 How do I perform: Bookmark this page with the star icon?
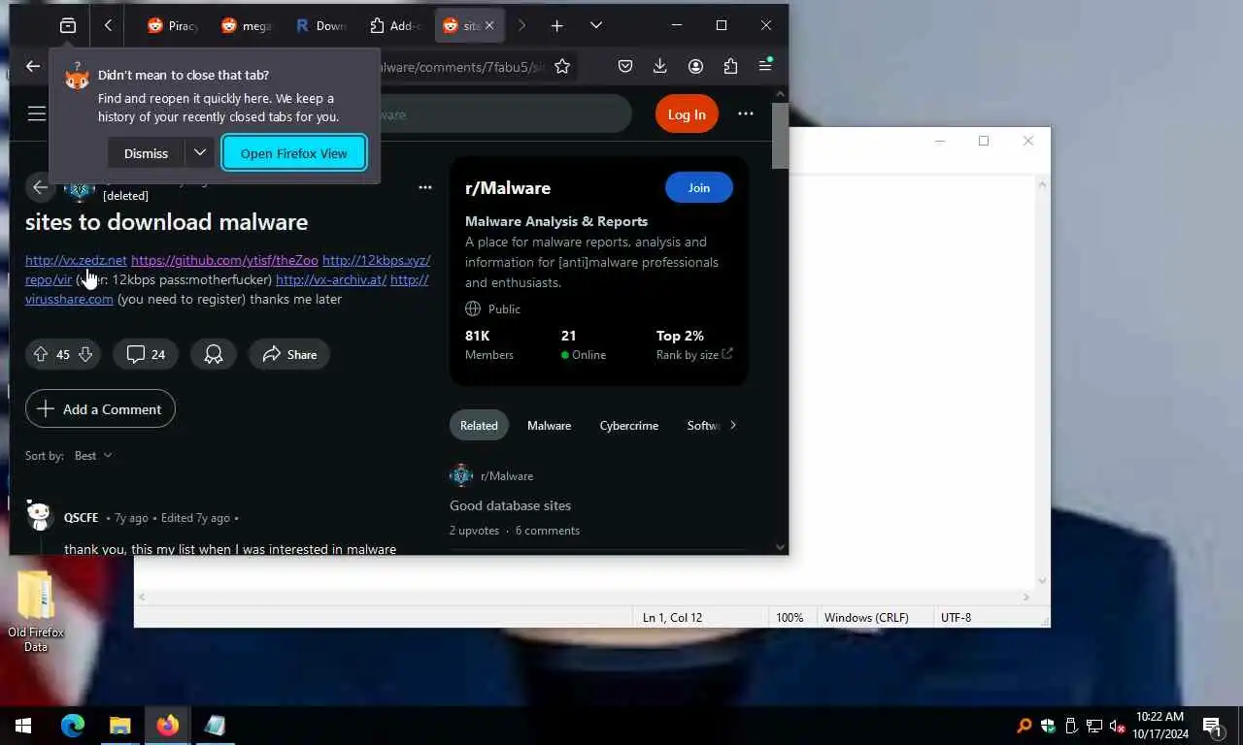click(562, 66)
